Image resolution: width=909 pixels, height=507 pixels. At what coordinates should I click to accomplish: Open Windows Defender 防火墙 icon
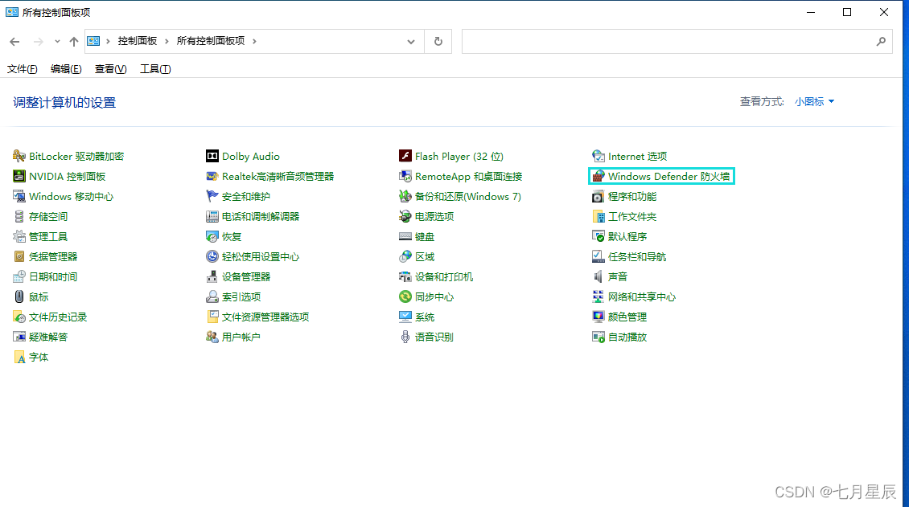[598, 176]
